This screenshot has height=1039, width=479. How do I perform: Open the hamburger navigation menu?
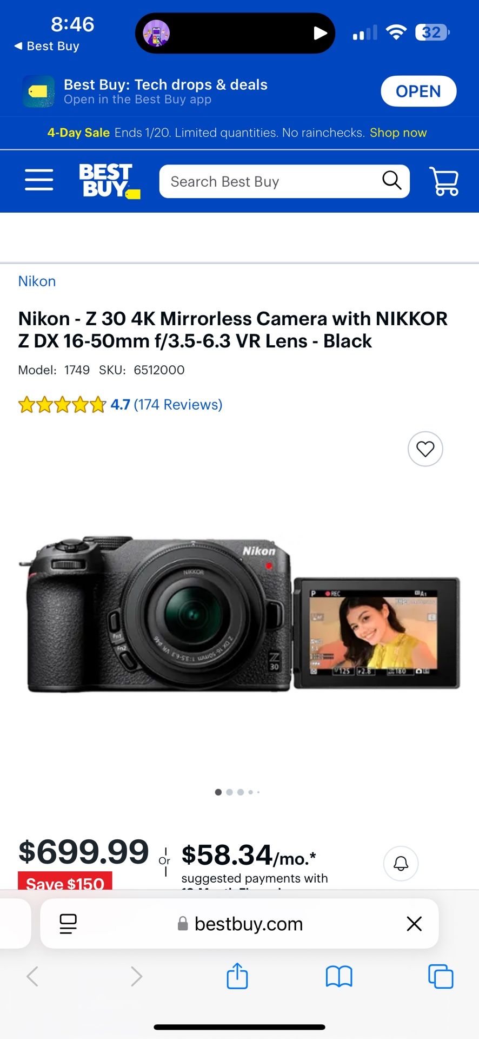pyautogui.click(x=39, y=180)
